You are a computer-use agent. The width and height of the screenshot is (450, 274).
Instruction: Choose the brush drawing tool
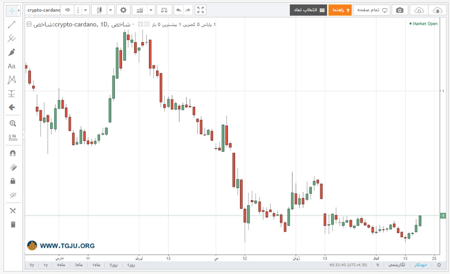pos(12,52)
